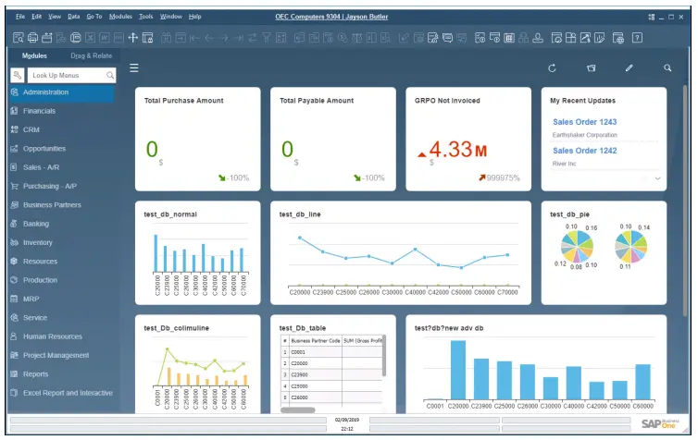Click the four-arrow move icon in toolbar
698x440 pixels.
[132, 38]
